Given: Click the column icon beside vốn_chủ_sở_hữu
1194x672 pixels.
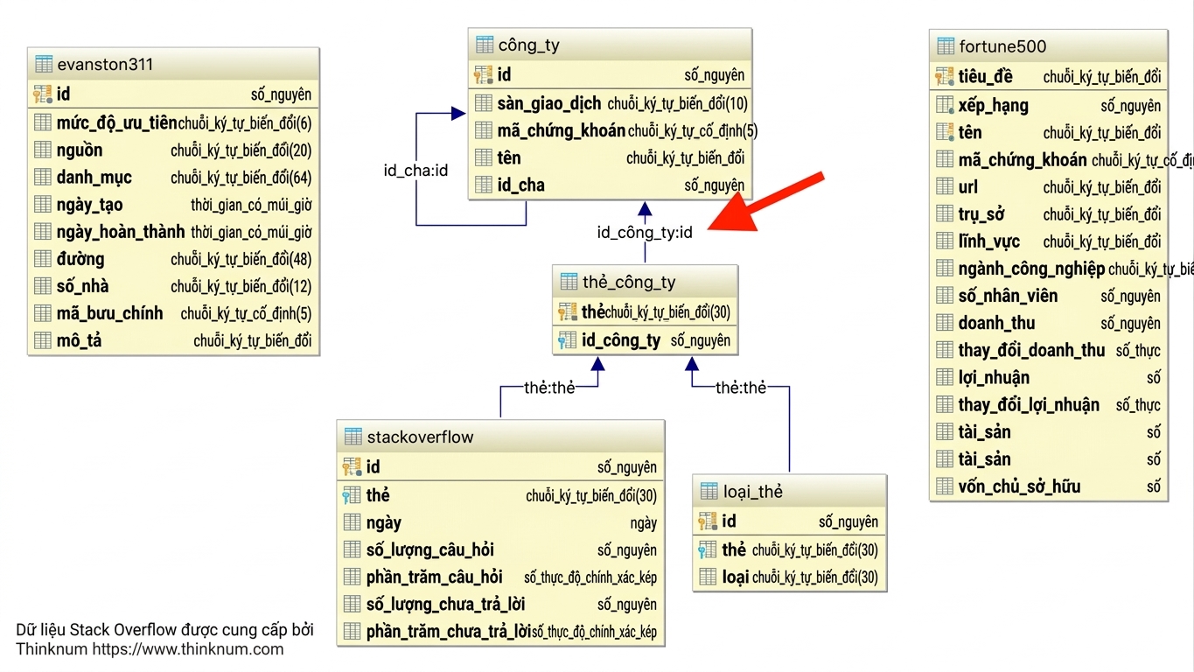Looking at the screenshot, I should 945,486.
